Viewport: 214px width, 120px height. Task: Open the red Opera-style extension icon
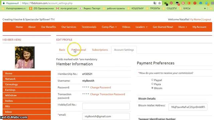click(183, 3)
